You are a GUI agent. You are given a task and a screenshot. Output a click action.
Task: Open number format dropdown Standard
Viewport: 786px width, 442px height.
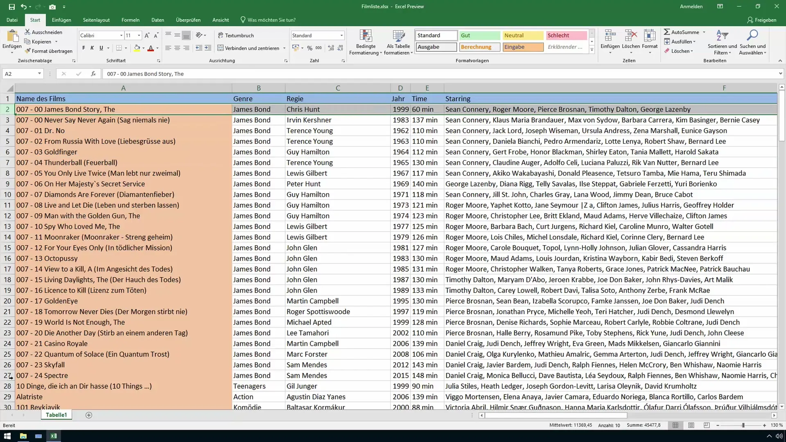[x=341, y=36]
